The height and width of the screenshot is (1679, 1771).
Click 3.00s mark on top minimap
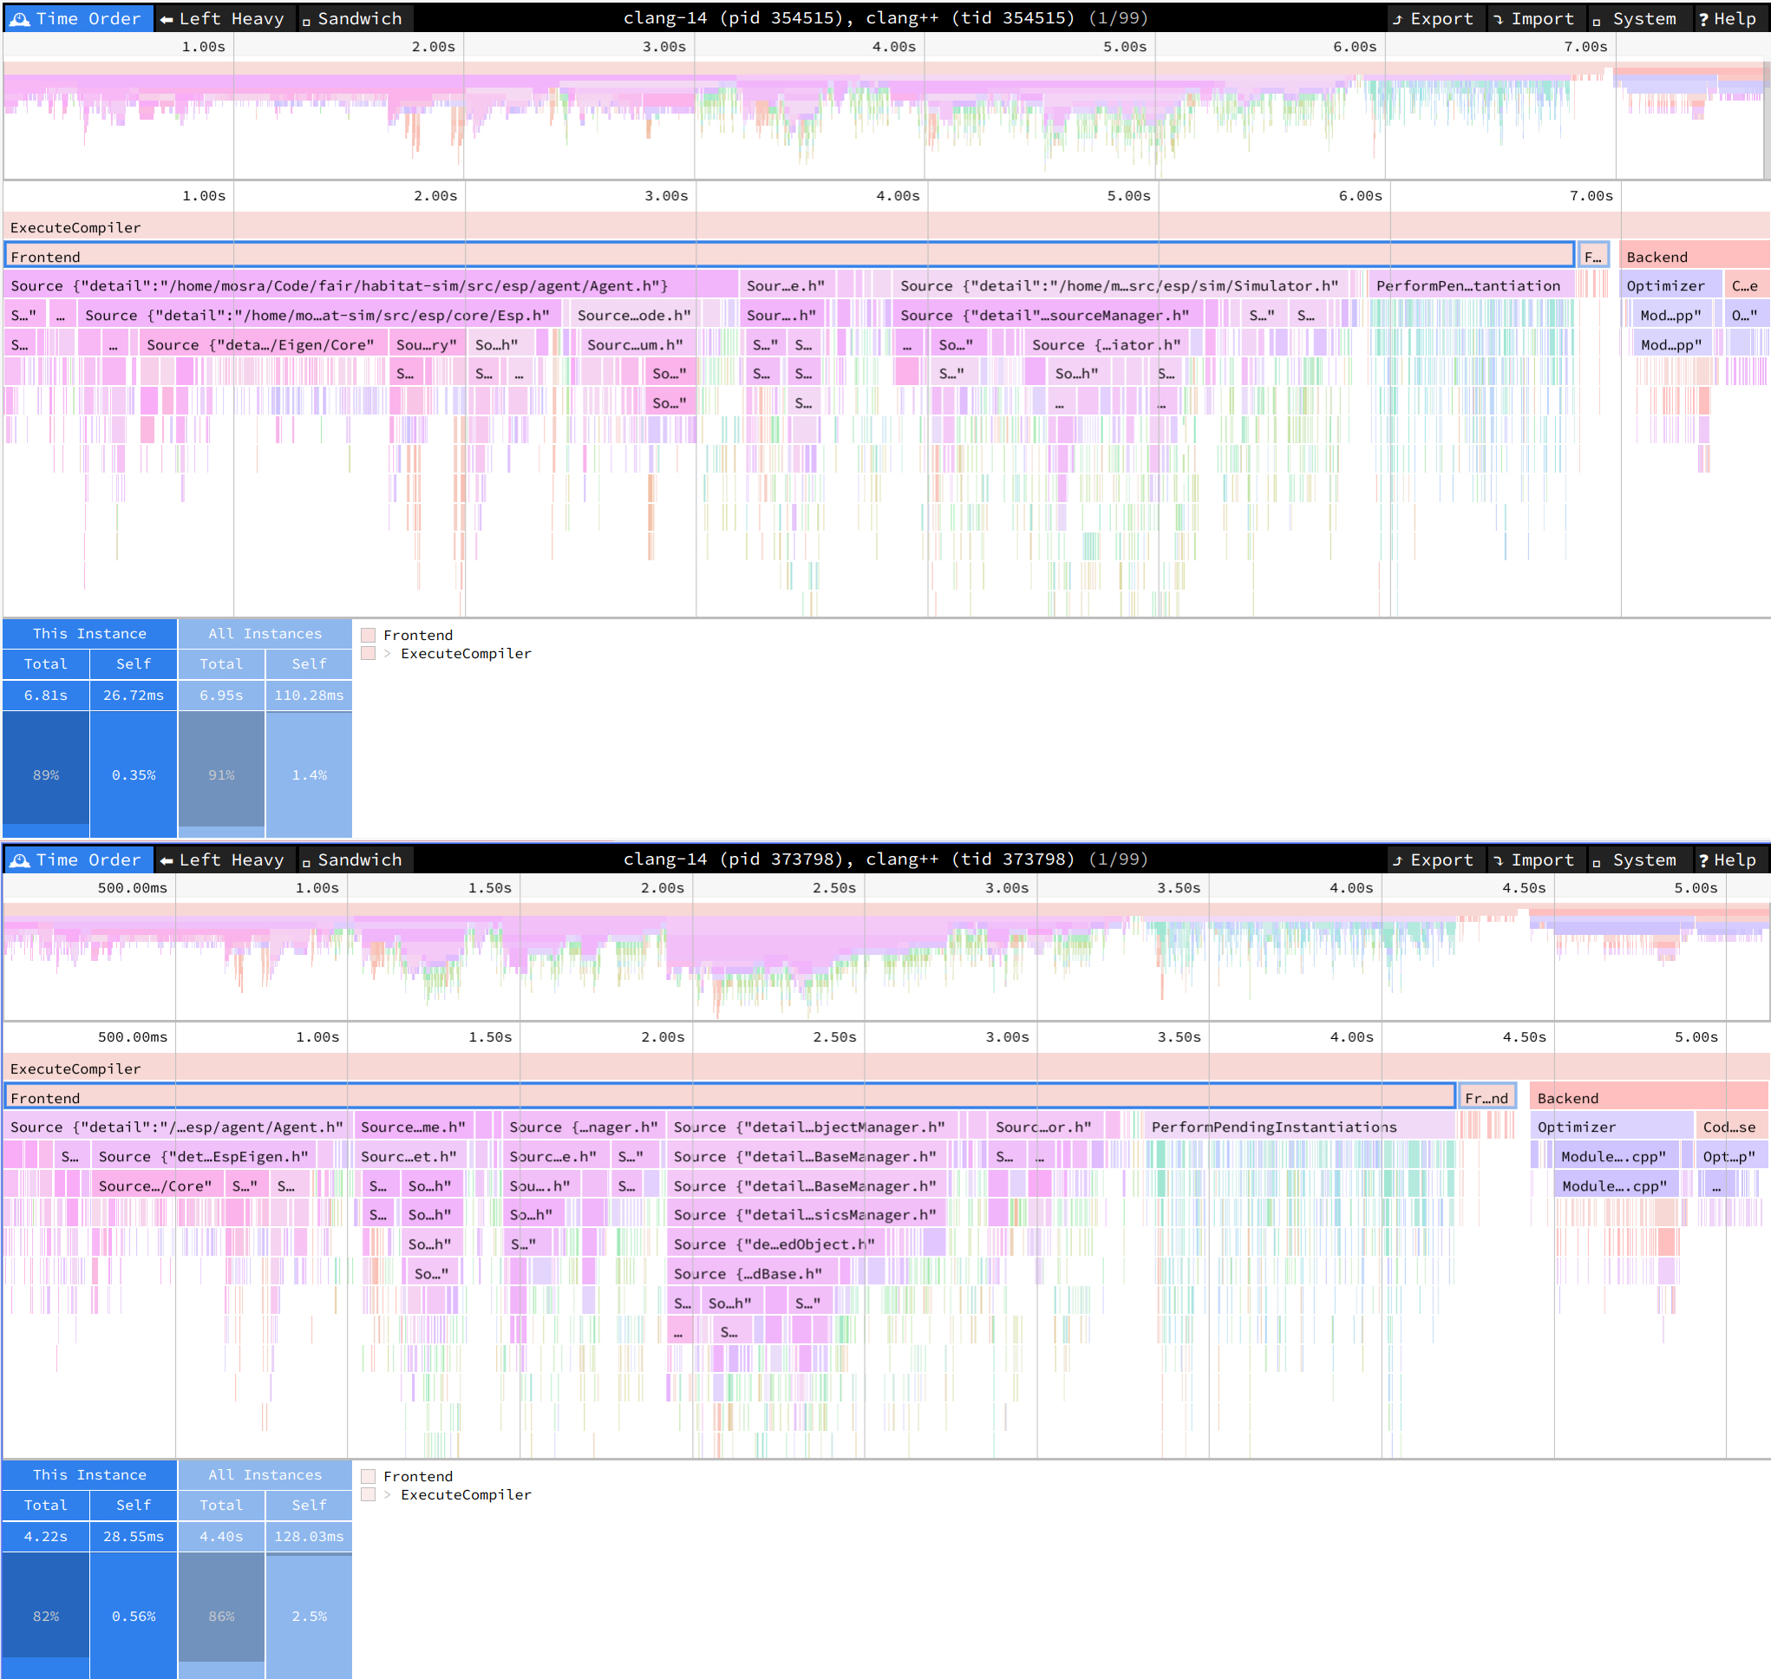point(664,47)
